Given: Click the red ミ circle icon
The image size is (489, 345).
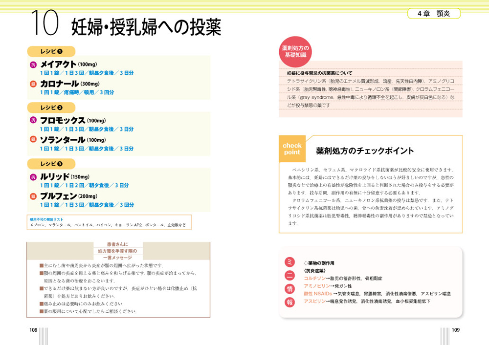Looking at the screenshot, I should (x=289, y=262).
